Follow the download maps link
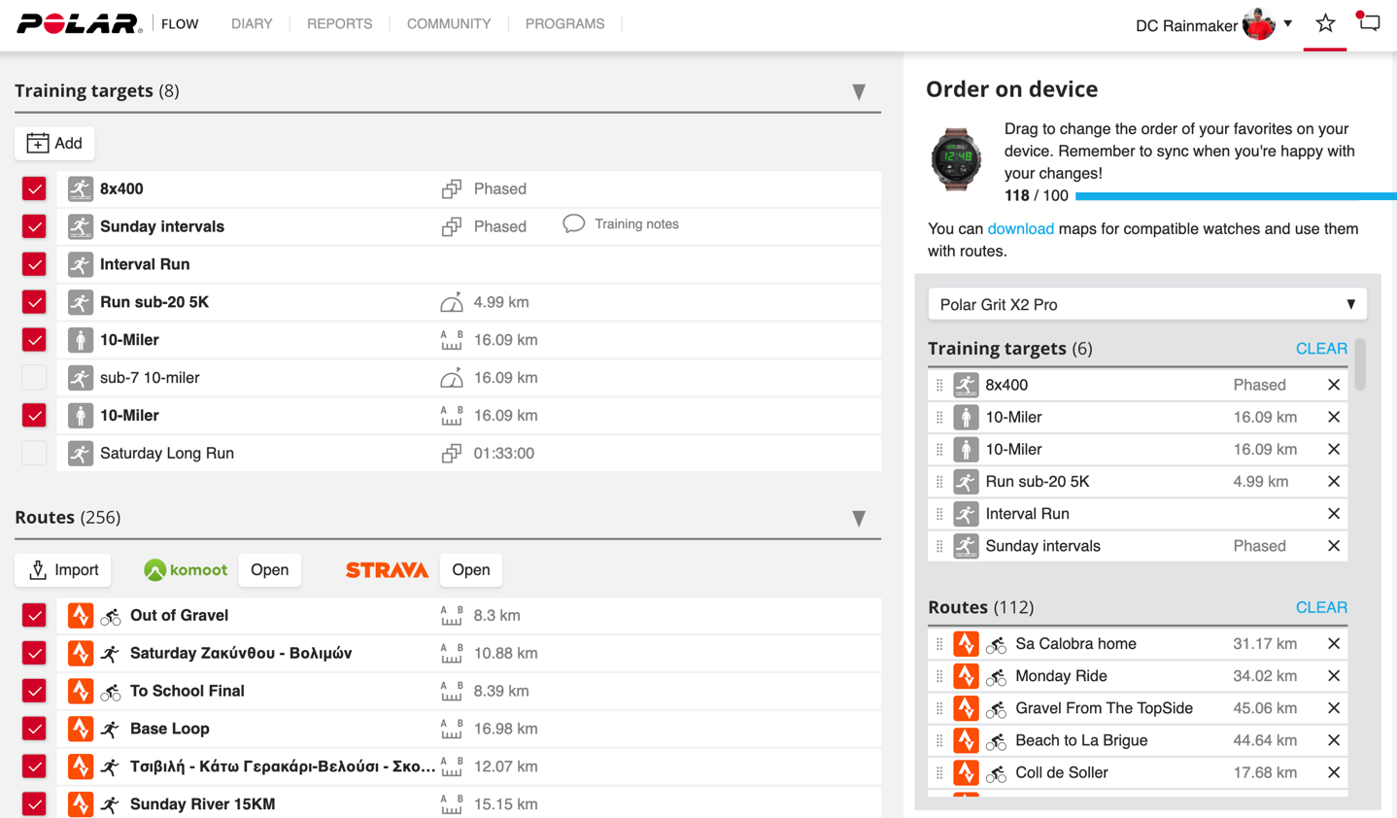The height and width of the screenshot is (818, 1397). [x=1020, y=229]
